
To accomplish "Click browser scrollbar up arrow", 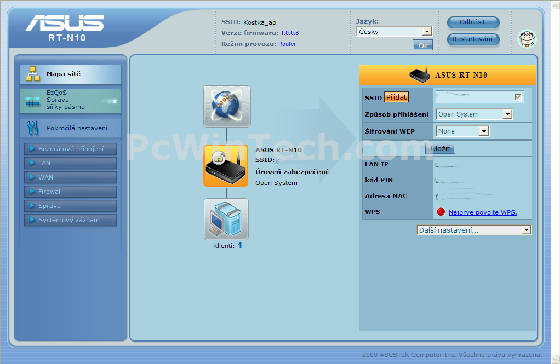I will [x=556, y=4].
